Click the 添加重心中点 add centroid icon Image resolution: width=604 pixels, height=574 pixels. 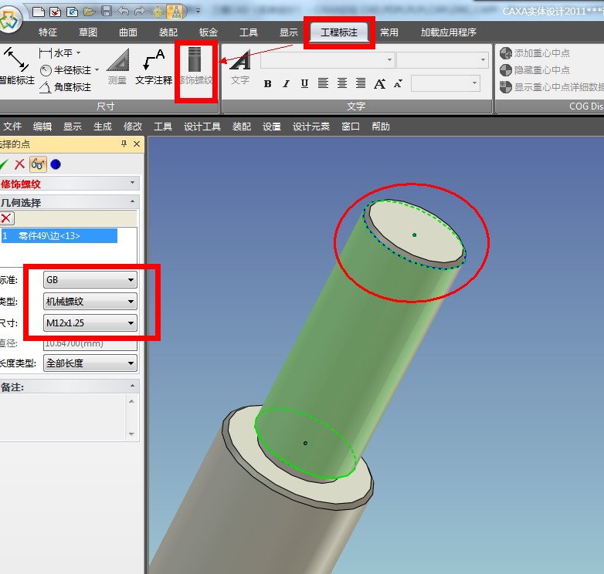(506, 53)
